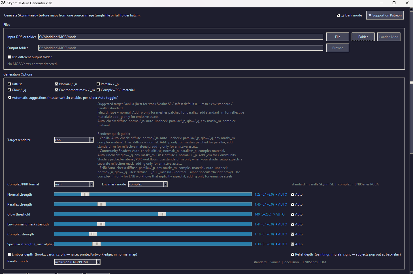Viewport: 413px width, 274px height.
Task: Click the Specular strength slider handle
Action: pyautogui.click(x=97, y=244)
